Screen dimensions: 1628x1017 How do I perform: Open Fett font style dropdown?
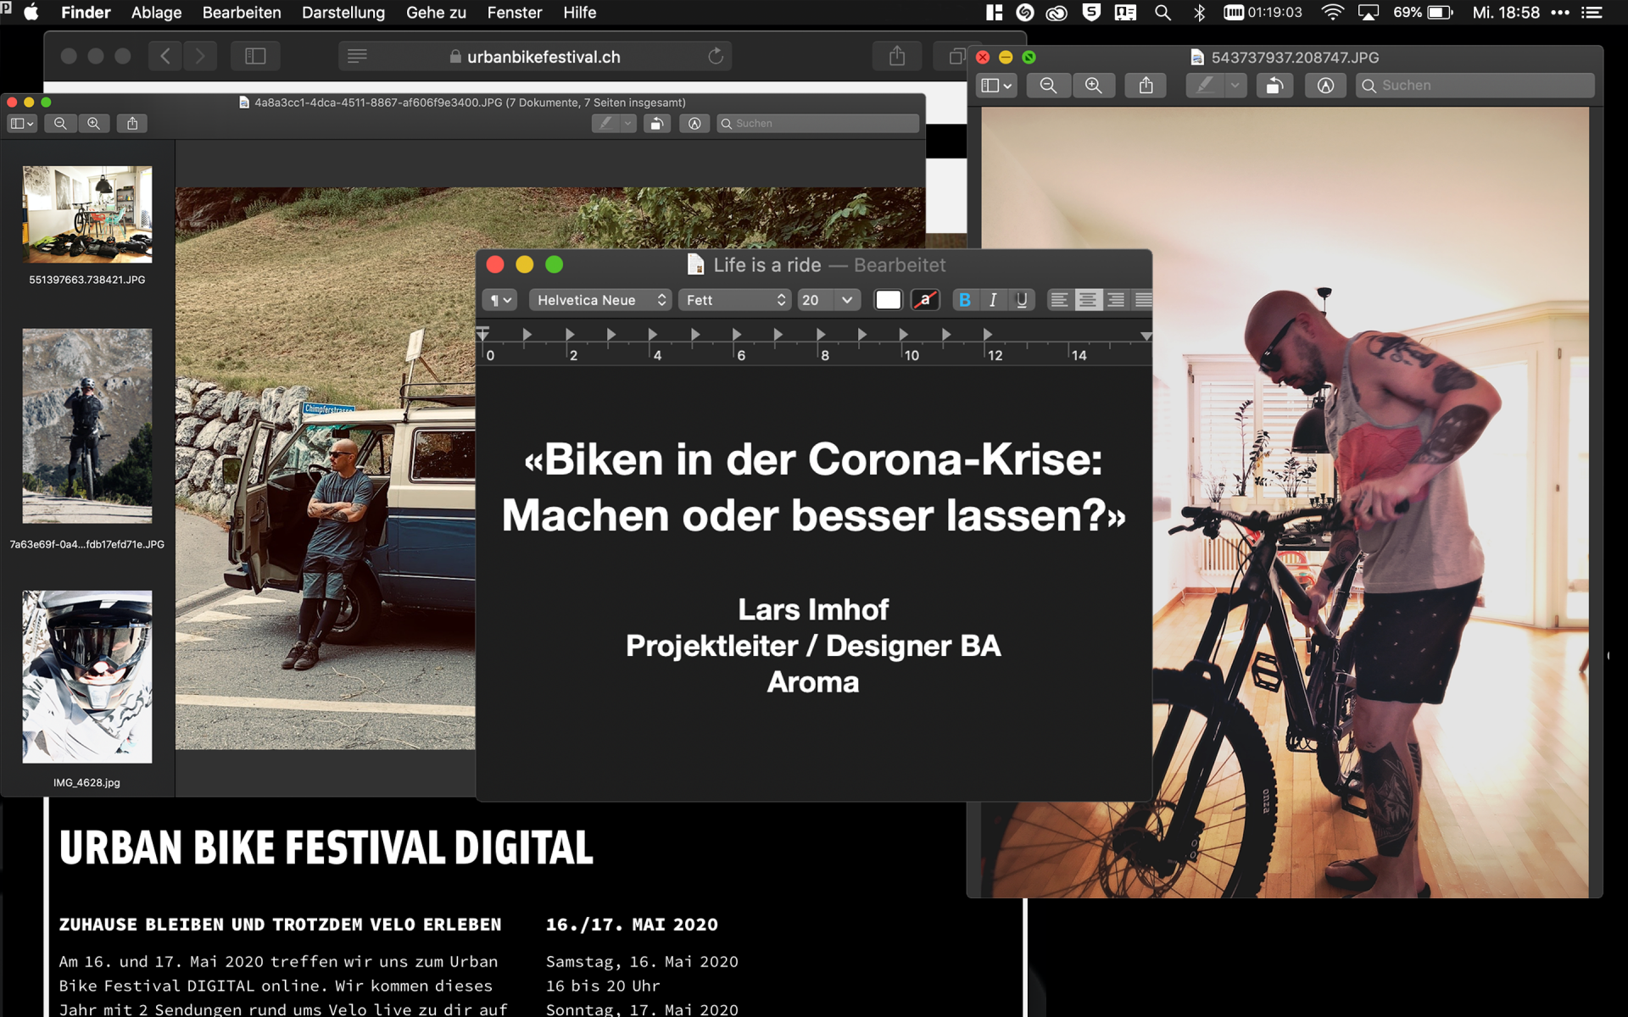click(x=734, y=300)
